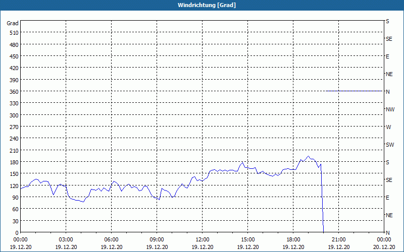Select the "00:00" label above 20.12.20

click(384, 240)
